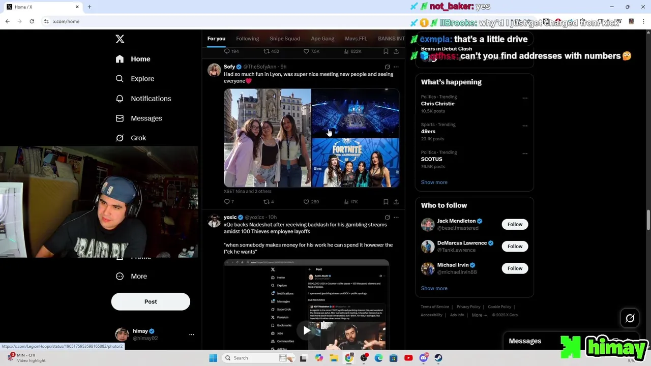Open the Fortnite photo in Sofy's post

click(x=356, y=163)
